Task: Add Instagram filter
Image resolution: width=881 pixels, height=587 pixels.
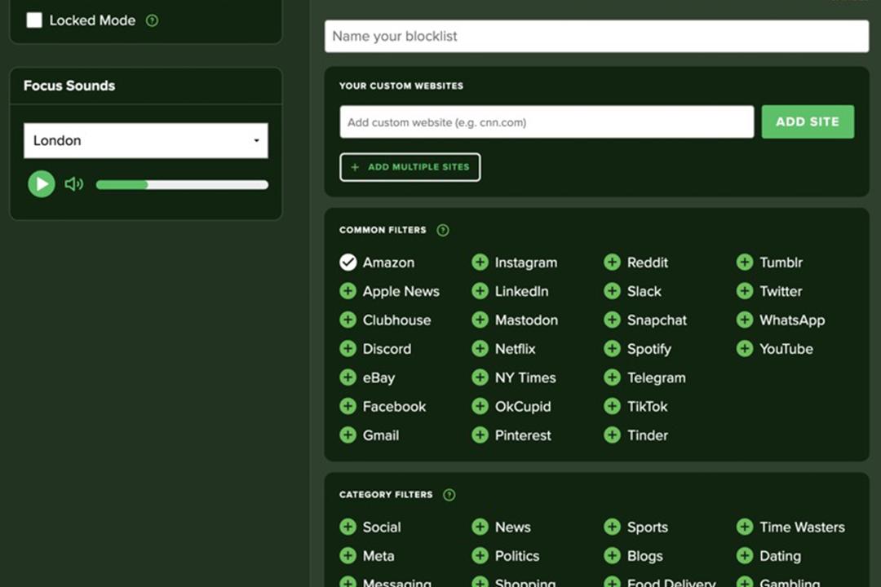Action: [x=480, y=263]
